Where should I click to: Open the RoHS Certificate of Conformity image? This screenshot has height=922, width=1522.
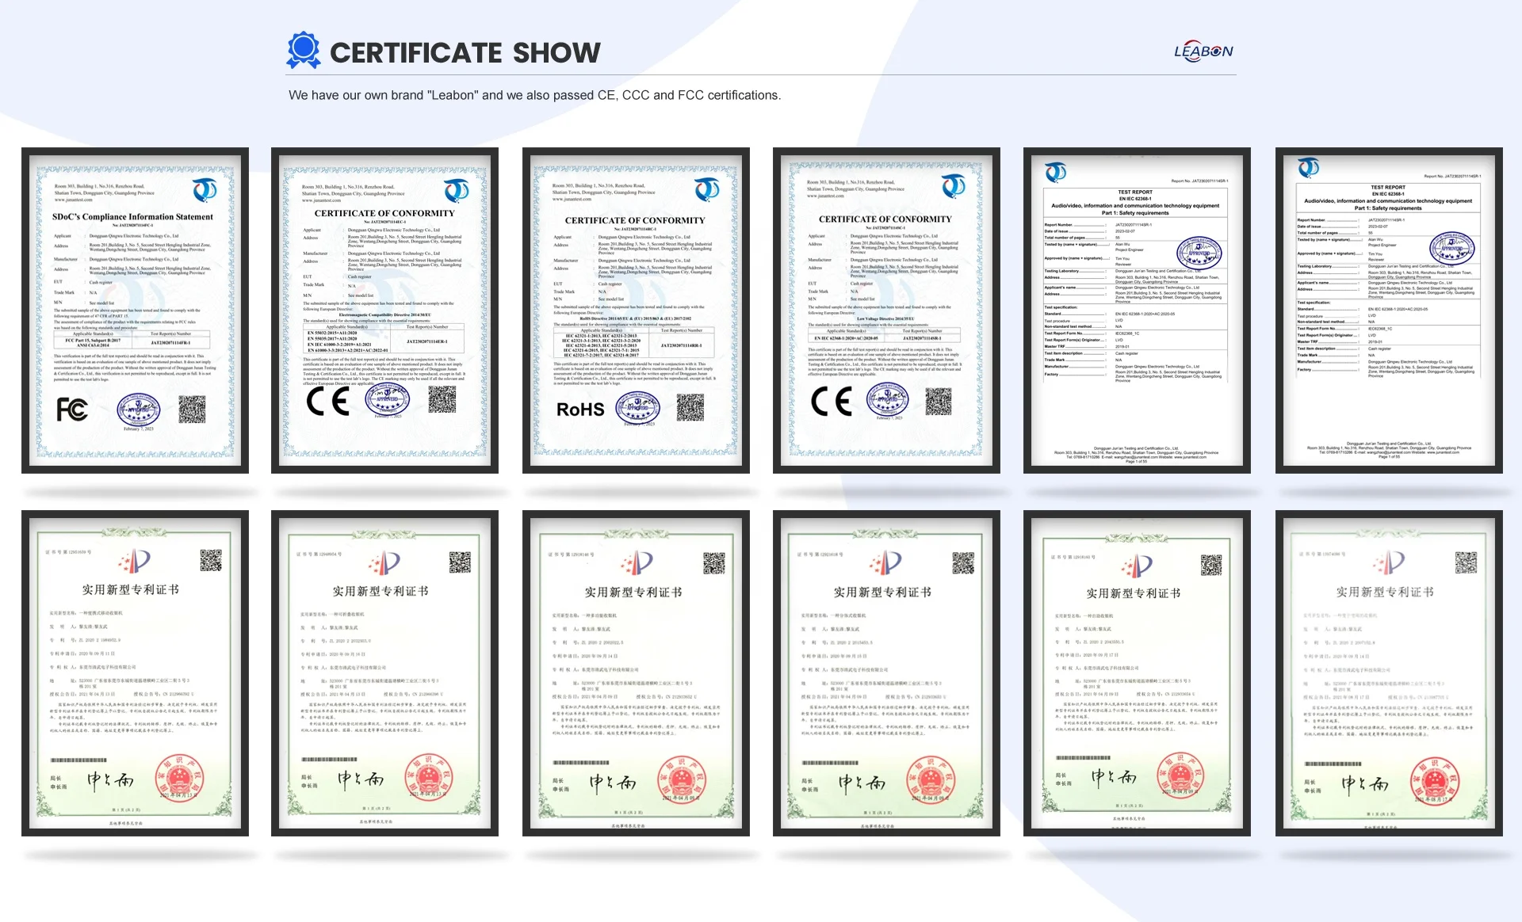[636, 311]
